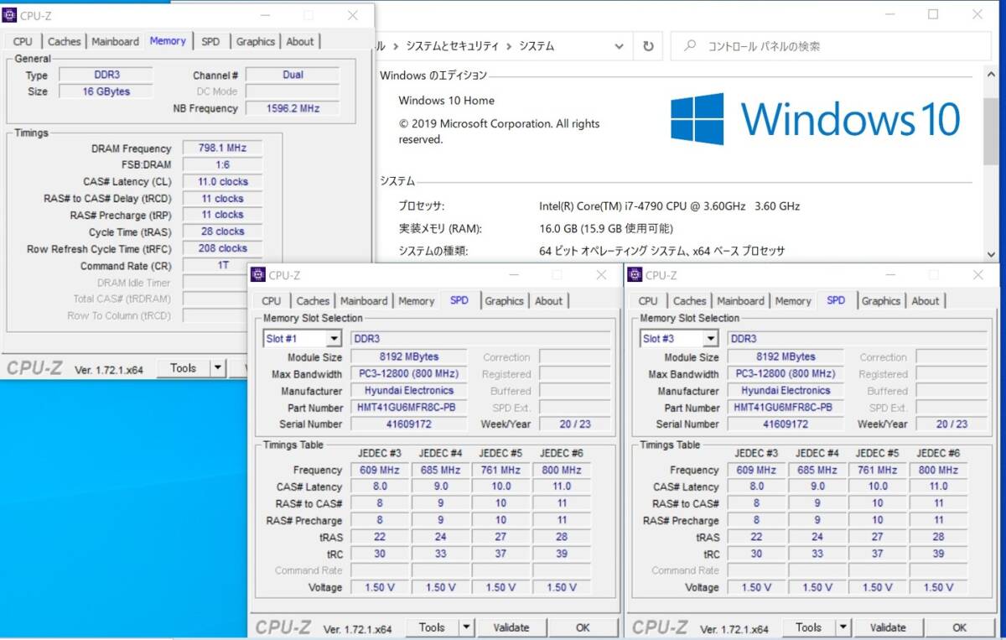
Task: Click the search magnifier icon in Control Panel
Action: tap(690, 46)
